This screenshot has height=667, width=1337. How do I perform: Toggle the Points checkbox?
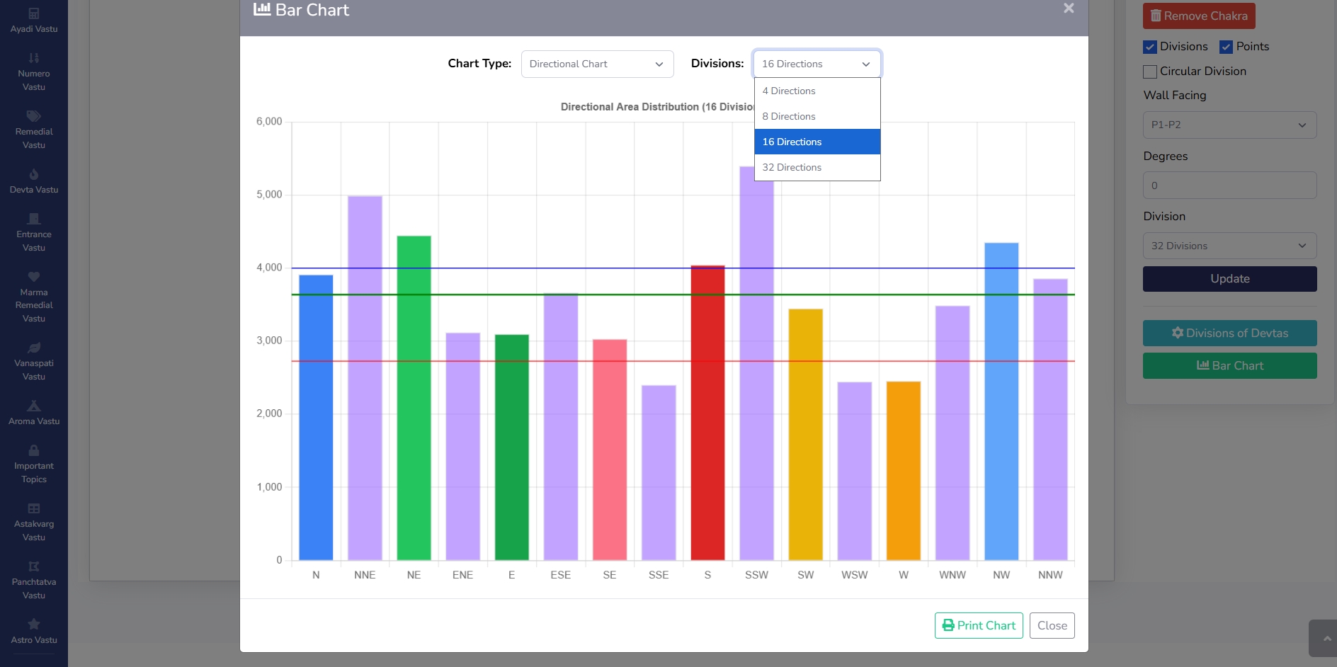pos(1227,47)
